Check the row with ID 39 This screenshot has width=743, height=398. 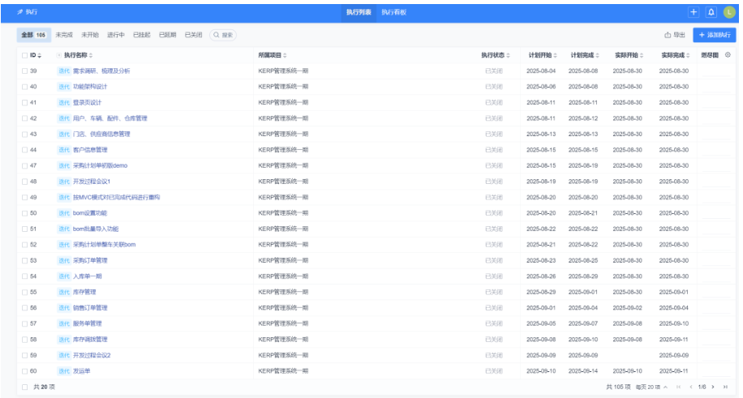pos(24,71)
